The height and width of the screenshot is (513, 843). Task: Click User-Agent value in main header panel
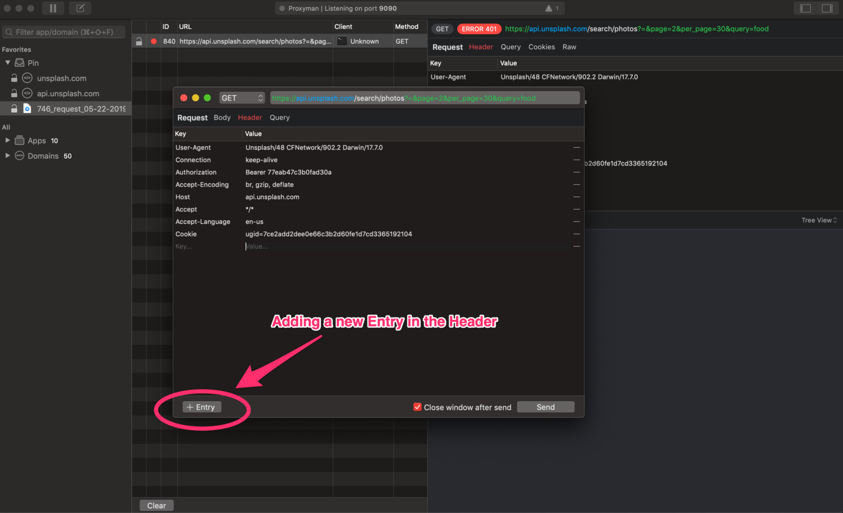coord(569,77)
